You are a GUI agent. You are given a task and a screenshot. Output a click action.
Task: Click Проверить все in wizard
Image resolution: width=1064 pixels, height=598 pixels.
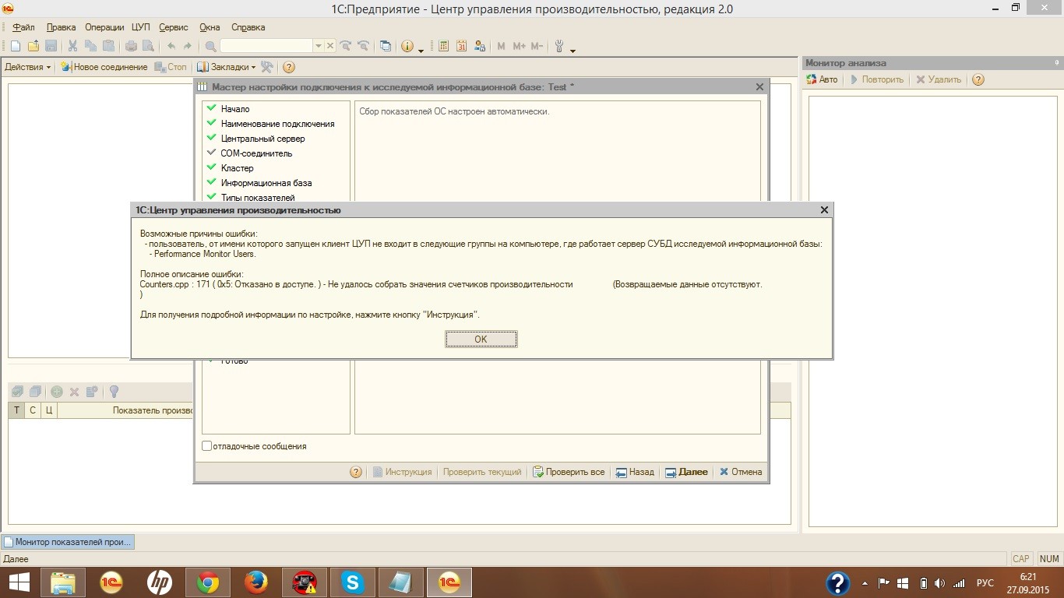click(x=569, y=472)
